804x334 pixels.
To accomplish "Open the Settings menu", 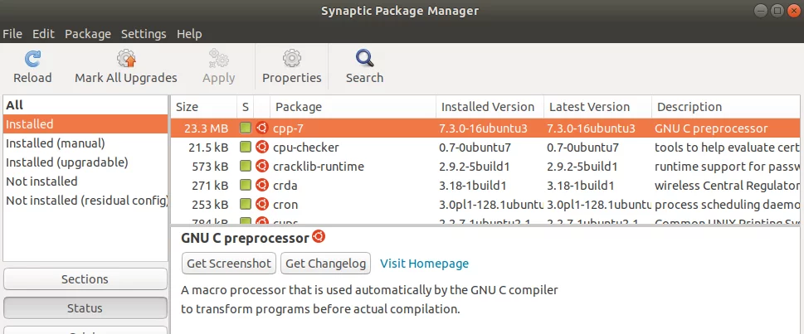I will pos(144,34).
